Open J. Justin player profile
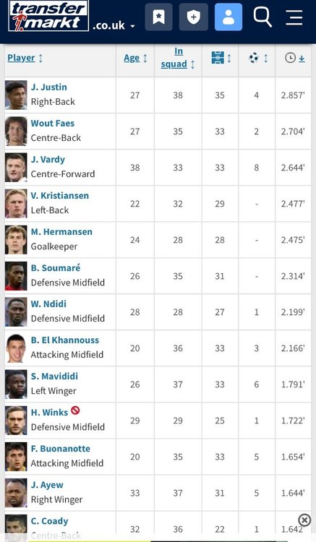This screenshot has height=542, width=316. (x=48, y=87)
